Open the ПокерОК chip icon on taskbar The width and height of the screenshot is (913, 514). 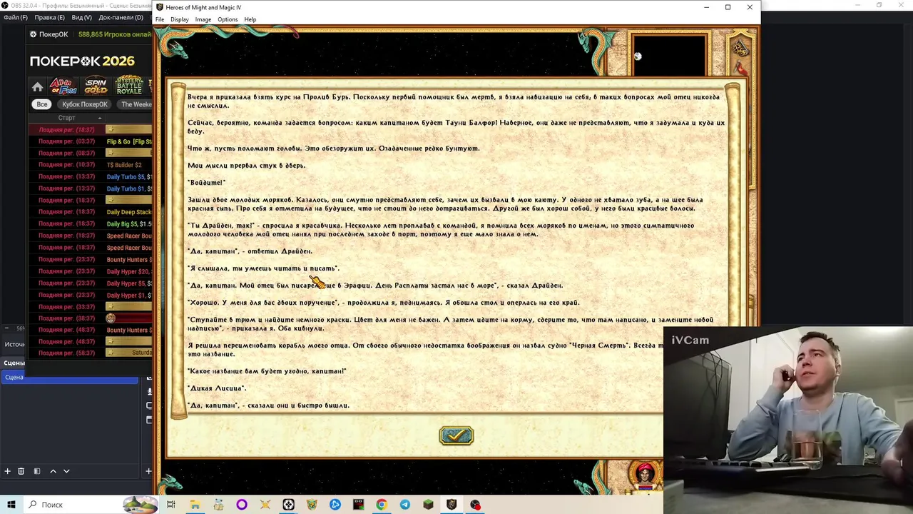point(288,505)
